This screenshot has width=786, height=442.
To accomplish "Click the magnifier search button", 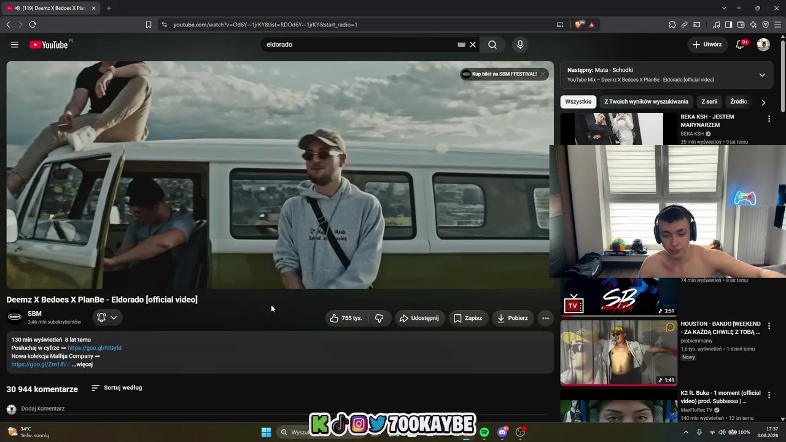I will pyautogui.click(x=492, y=45).
